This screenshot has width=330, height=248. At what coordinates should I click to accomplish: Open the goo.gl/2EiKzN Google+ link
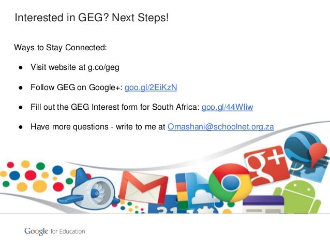click(151, 87)
